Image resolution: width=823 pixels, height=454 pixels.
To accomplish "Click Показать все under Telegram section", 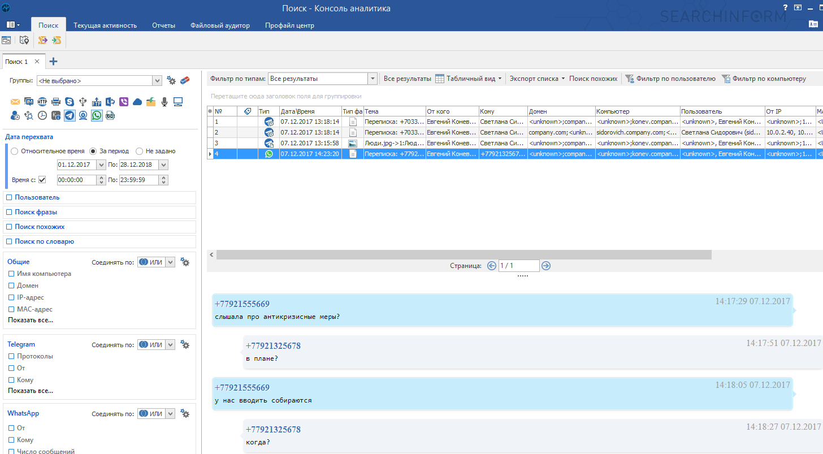I will click(31, 391).
